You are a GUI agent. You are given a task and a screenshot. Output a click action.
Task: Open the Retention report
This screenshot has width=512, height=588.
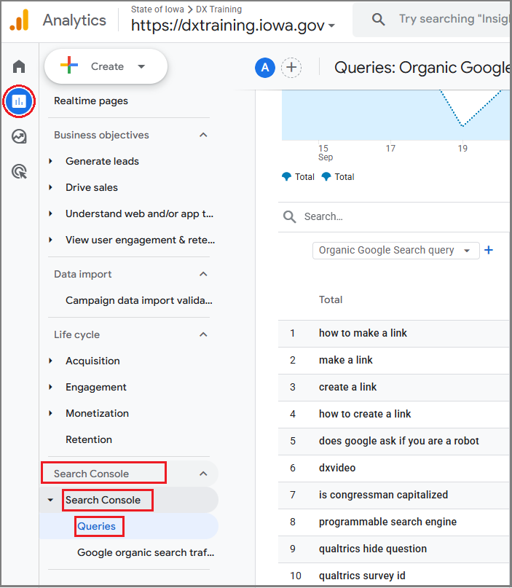coord(89,439)
